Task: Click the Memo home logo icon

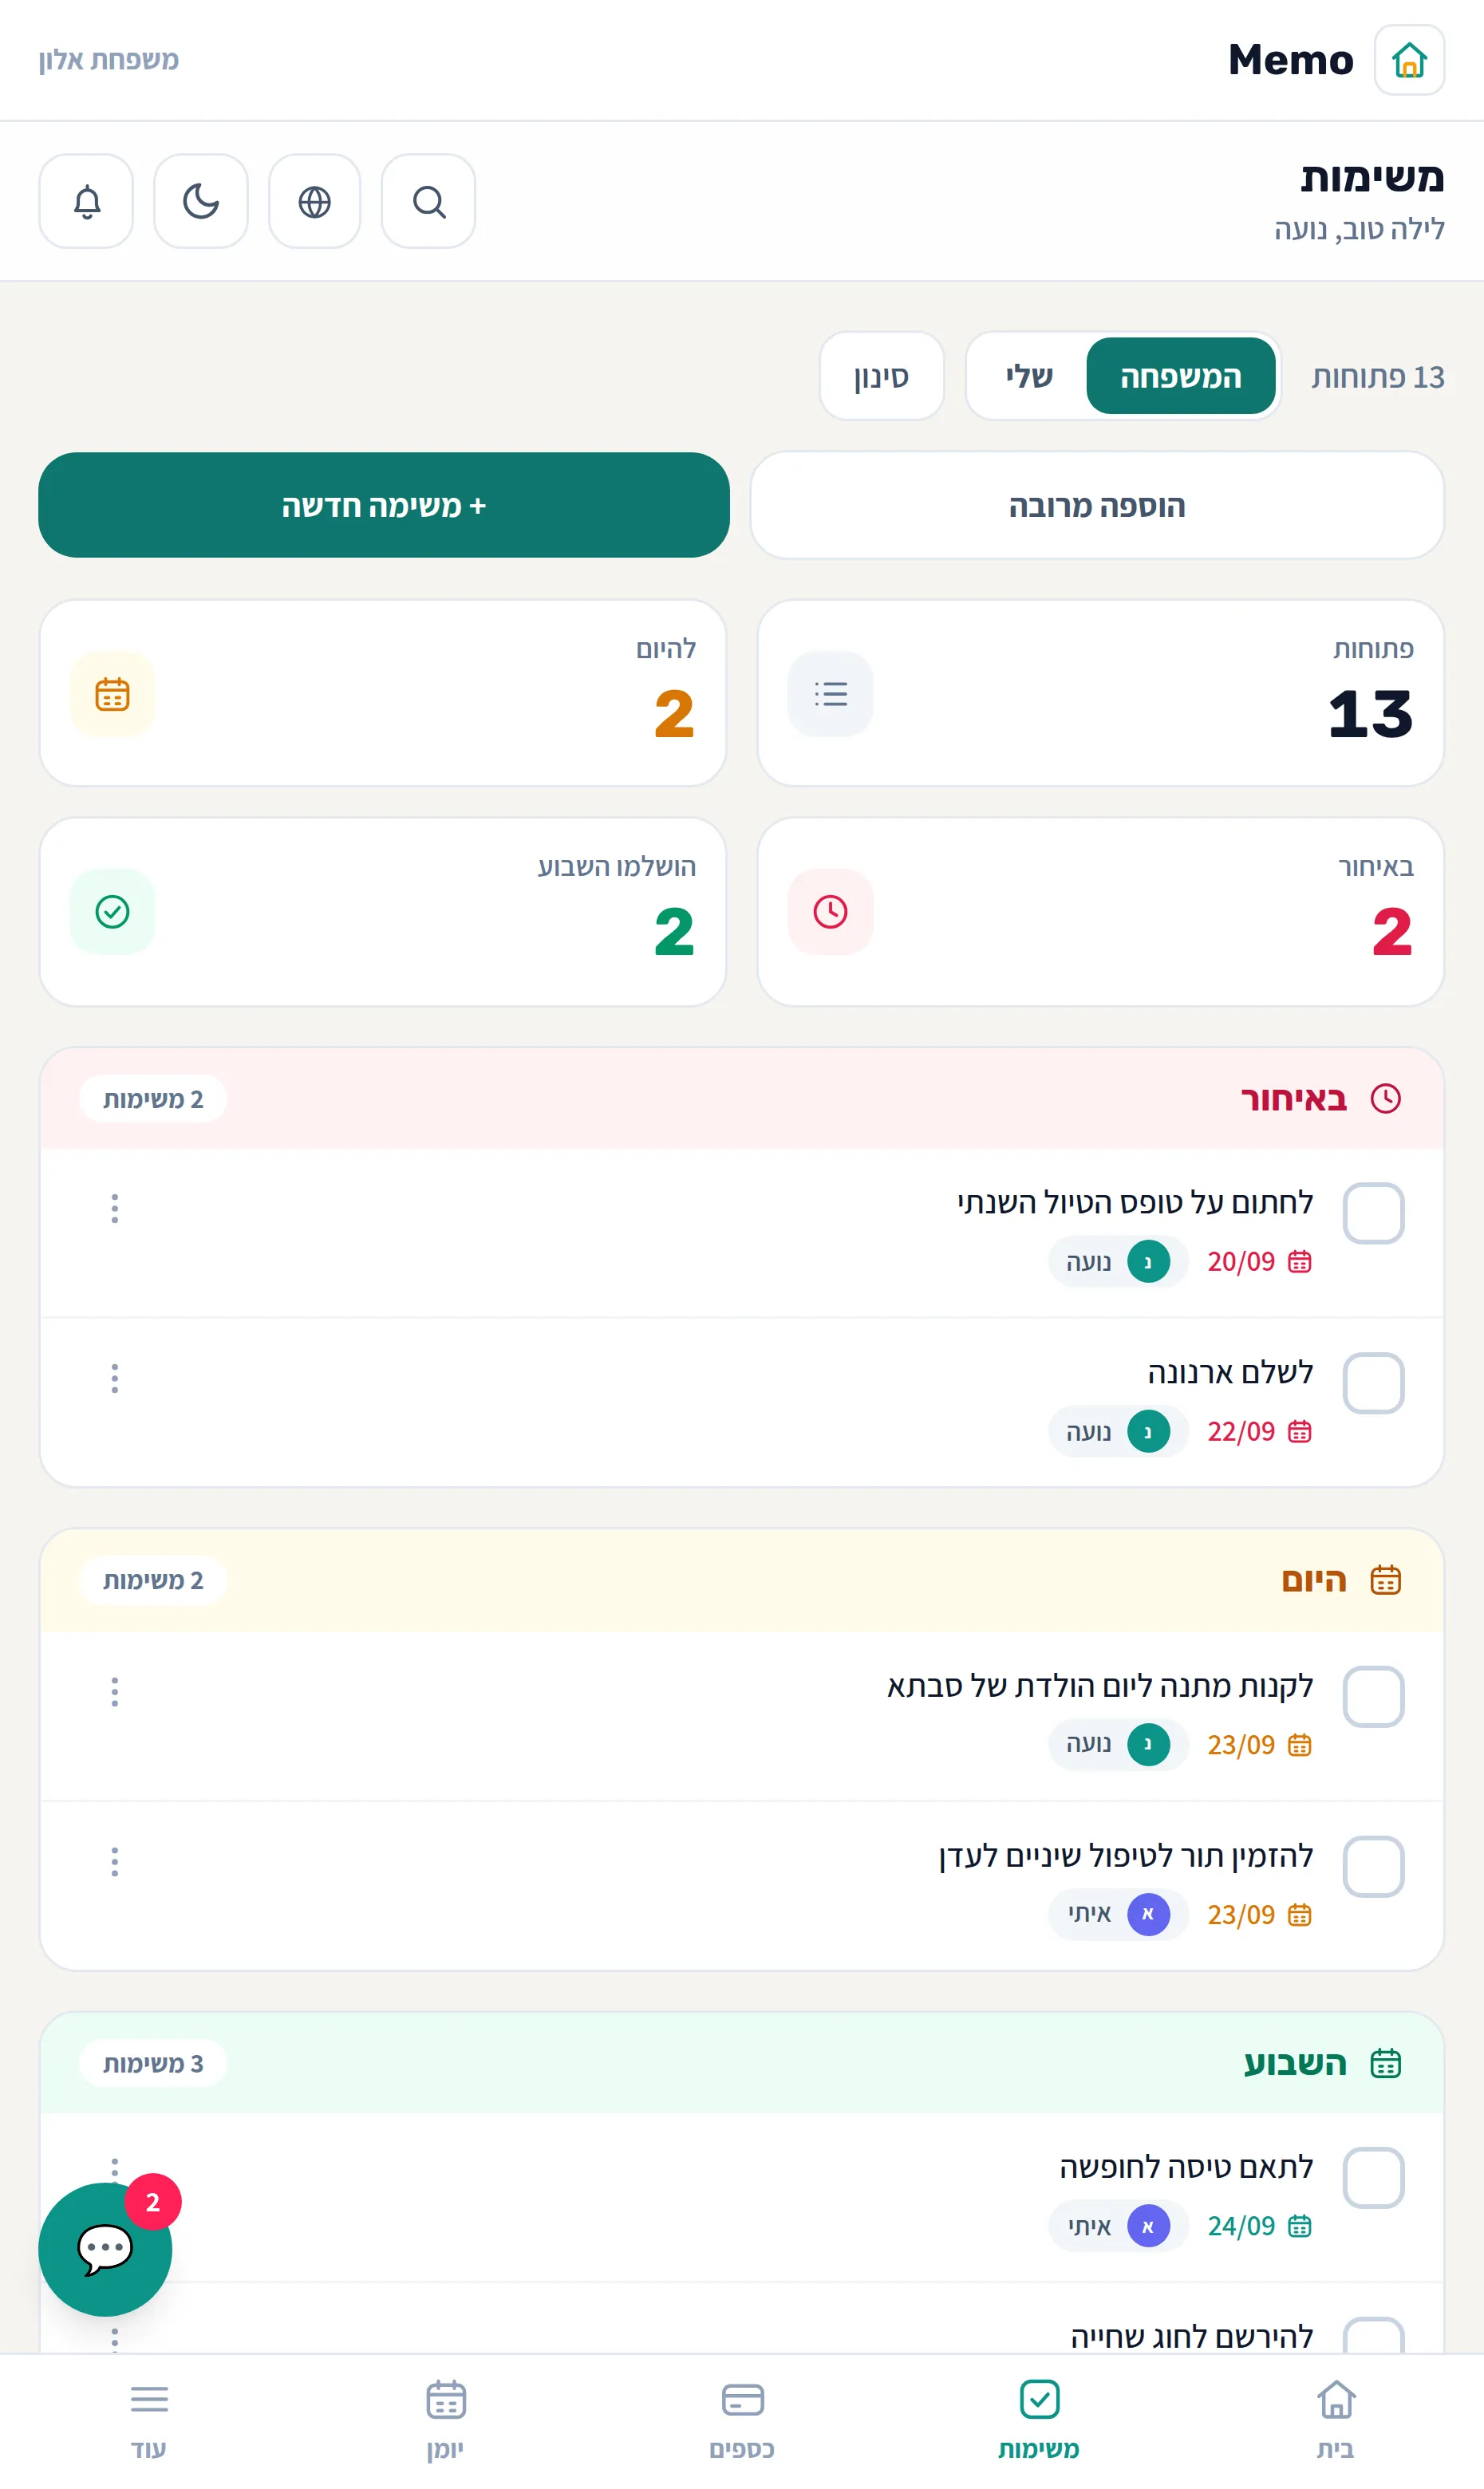Action: tap(1409, 60)
